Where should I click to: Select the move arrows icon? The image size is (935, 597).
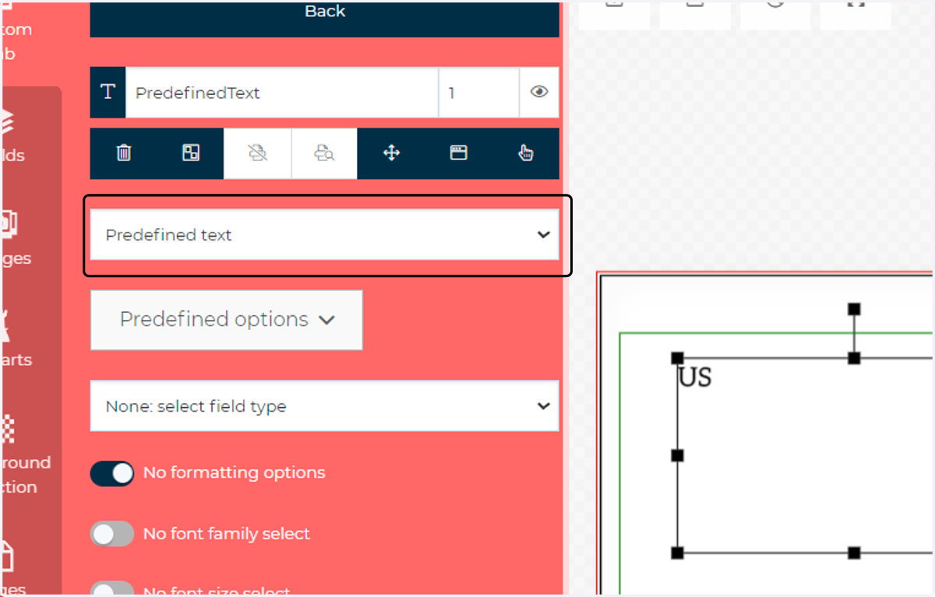tap(391, 153)
